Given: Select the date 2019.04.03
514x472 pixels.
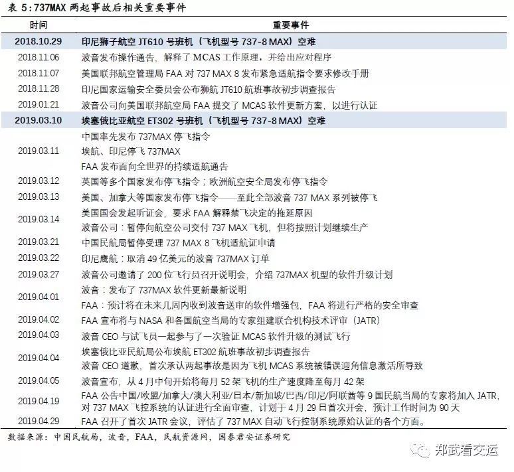Looking at the screenshot, I should click(x=39, y=335).
